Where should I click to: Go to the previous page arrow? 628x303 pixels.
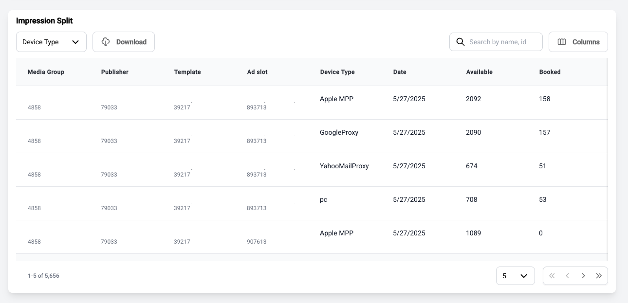pyautogui.click(x=568, y=276)
